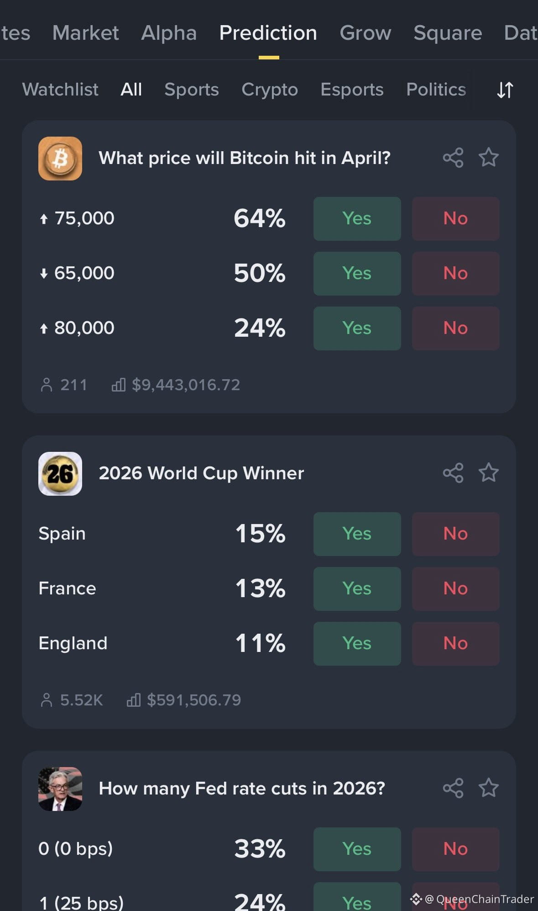Tap the Fed chairman photo icon
This screenshot has height=911, width=538.
[x=60, y=789]
